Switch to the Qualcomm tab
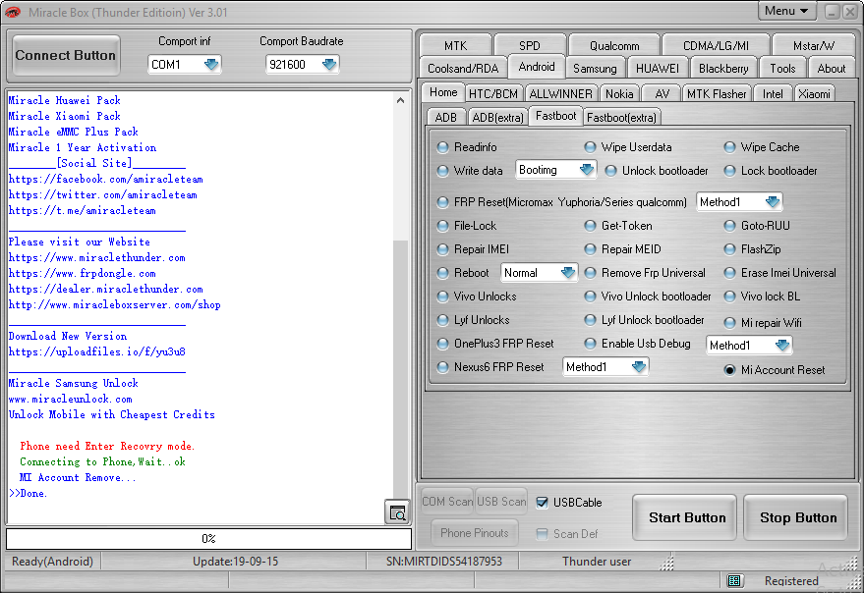864x593 pixels. pyautogui.click(x=613, y=46)
